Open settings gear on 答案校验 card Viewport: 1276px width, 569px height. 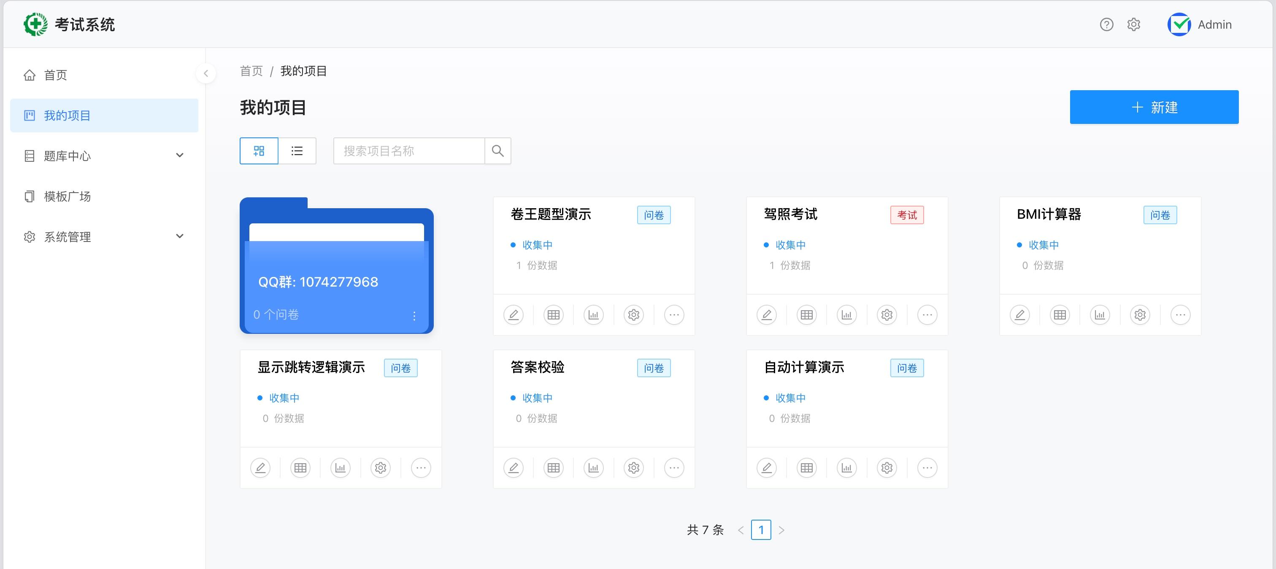[633, 467]
